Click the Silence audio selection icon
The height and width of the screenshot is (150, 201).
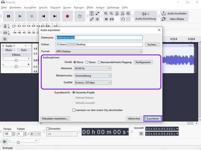pyautogui.click(x=112, y=19)
